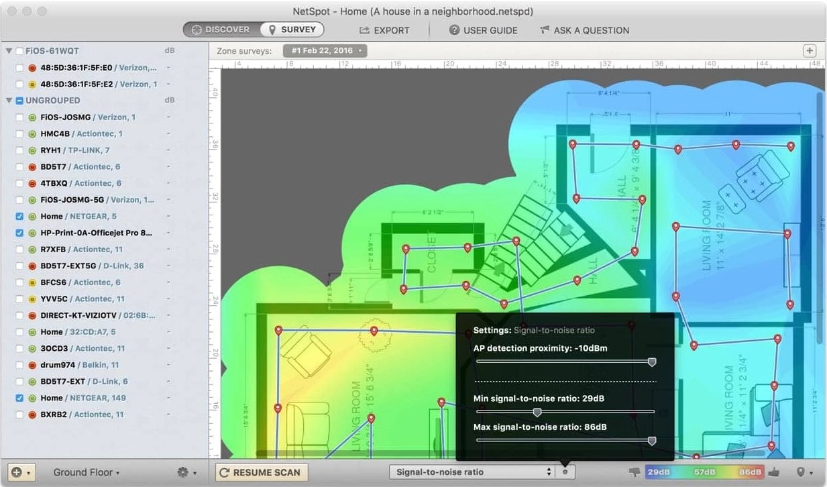Click the add zone survey plus icon
Image resolution: width=827 pixels, height=487 pixels.
coord(810,51)
